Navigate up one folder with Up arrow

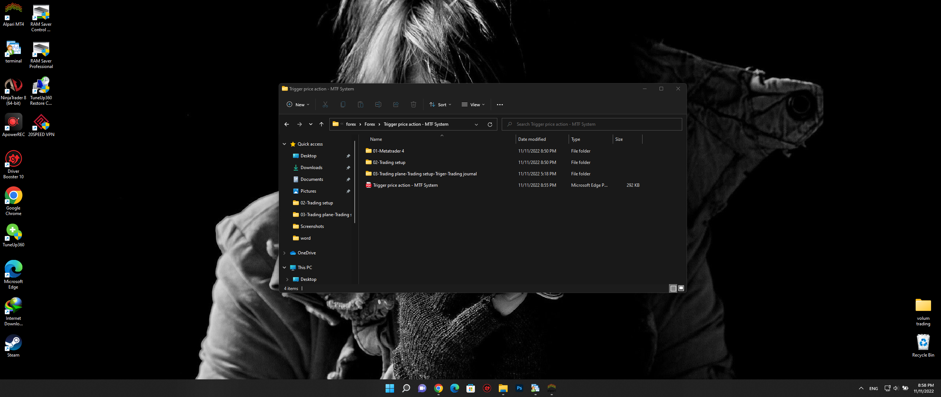(321, 125)
